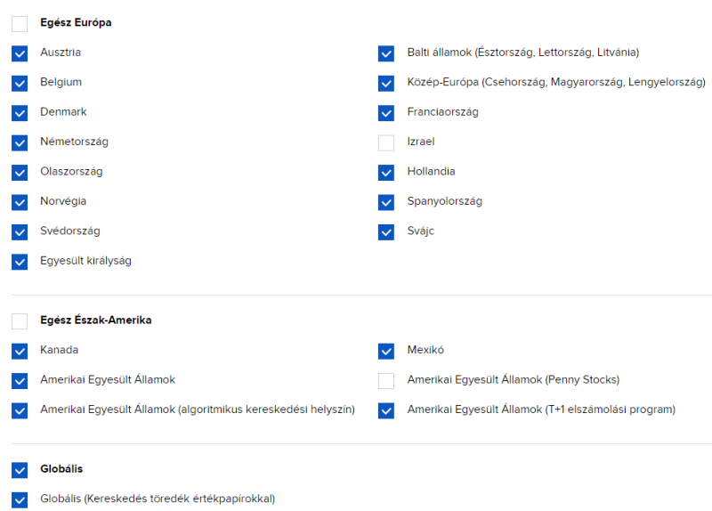The width and height of the screenshot is (712, 511).
Task: Toggle the Közép-Európa checkbox off
Action: 386,84
